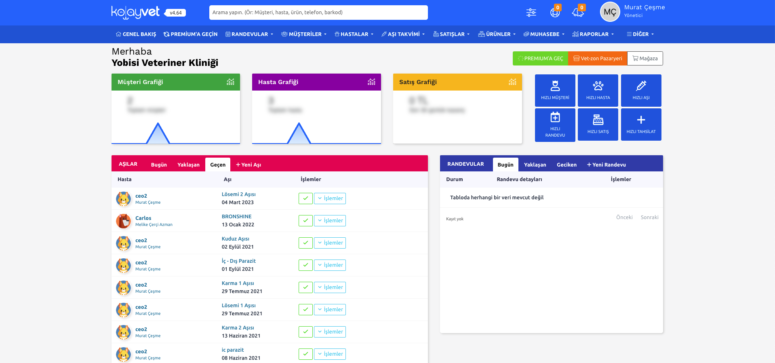Open Carlos patient link
The height and width of the screenshot is (363, 775).
[143, 218]
